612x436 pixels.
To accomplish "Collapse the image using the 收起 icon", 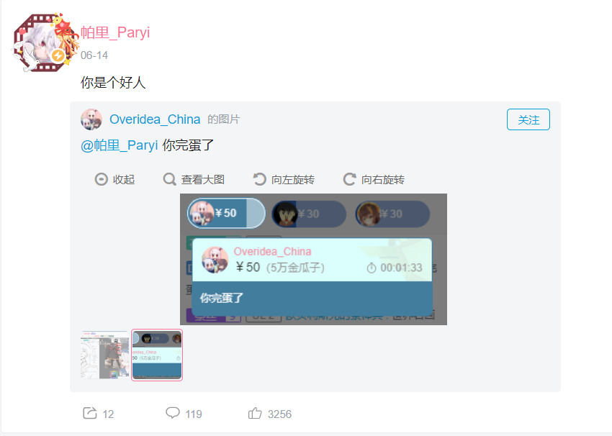I will 101,179.
